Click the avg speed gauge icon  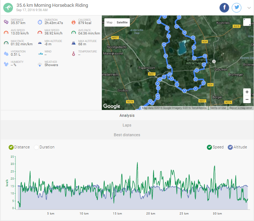point(6,32)
